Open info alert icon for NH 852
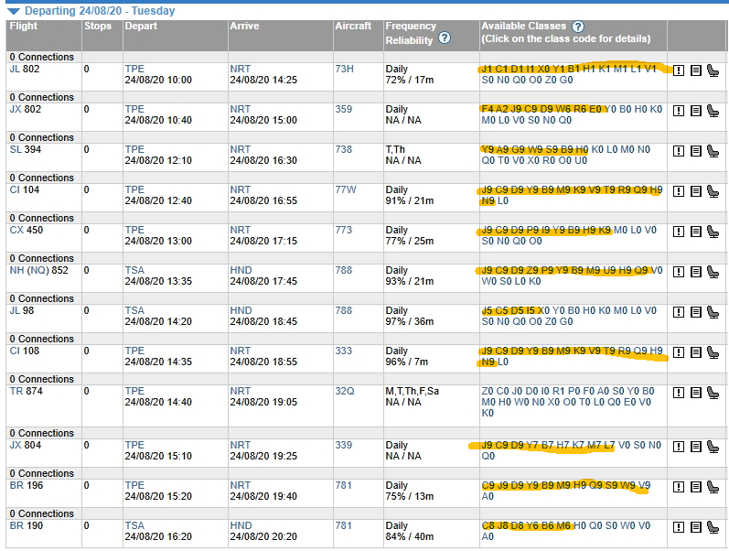This screenshot has width=729, height=551. [679, 272]
